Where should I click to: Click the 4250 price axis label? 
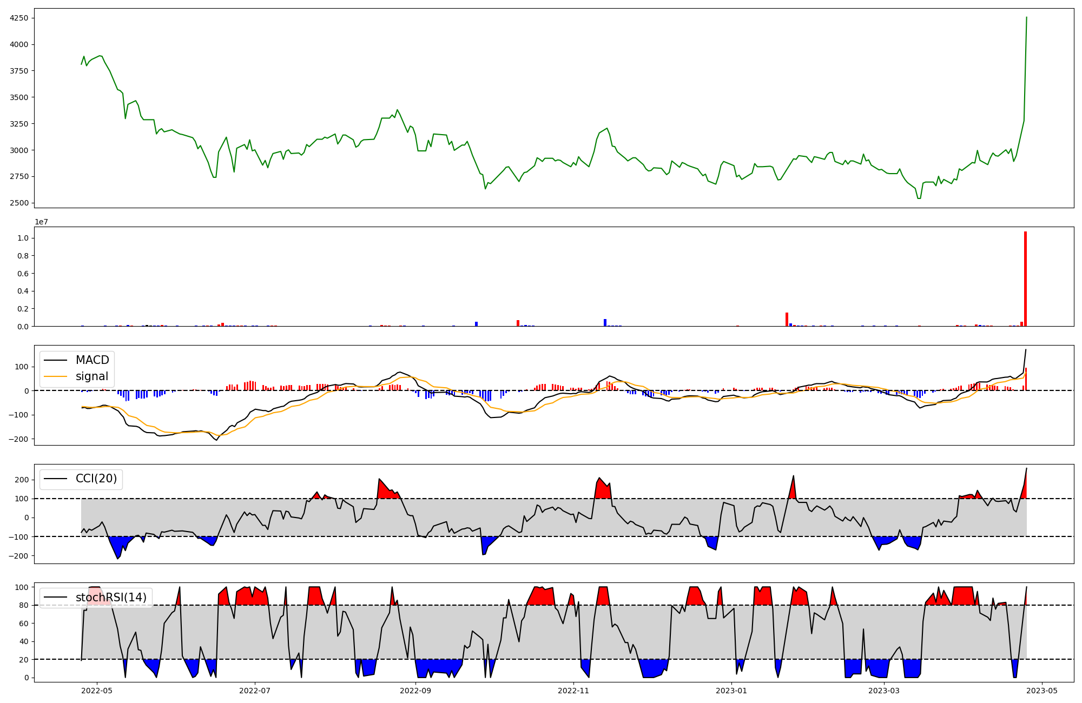19,18
